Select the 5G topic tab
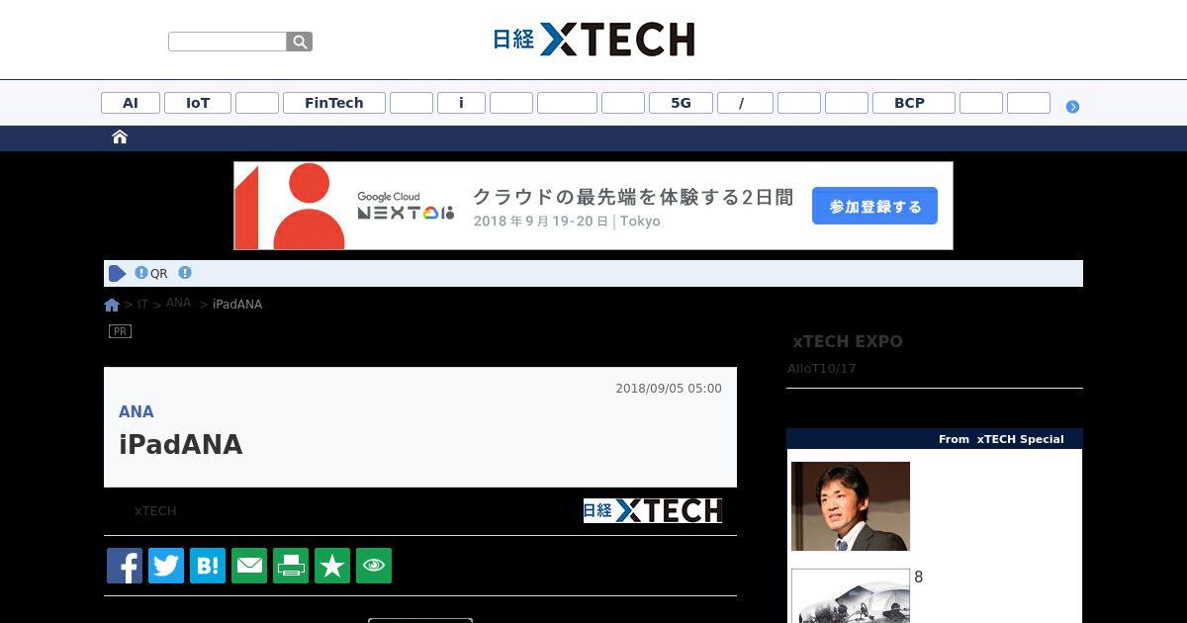The width and height of the screenshot is (1187, 623). 681,103
